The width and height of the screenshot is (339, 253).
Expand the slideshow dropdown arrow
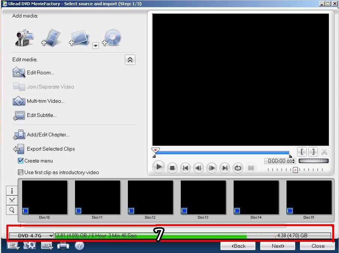pyautogui.click(x=95, y=45)
